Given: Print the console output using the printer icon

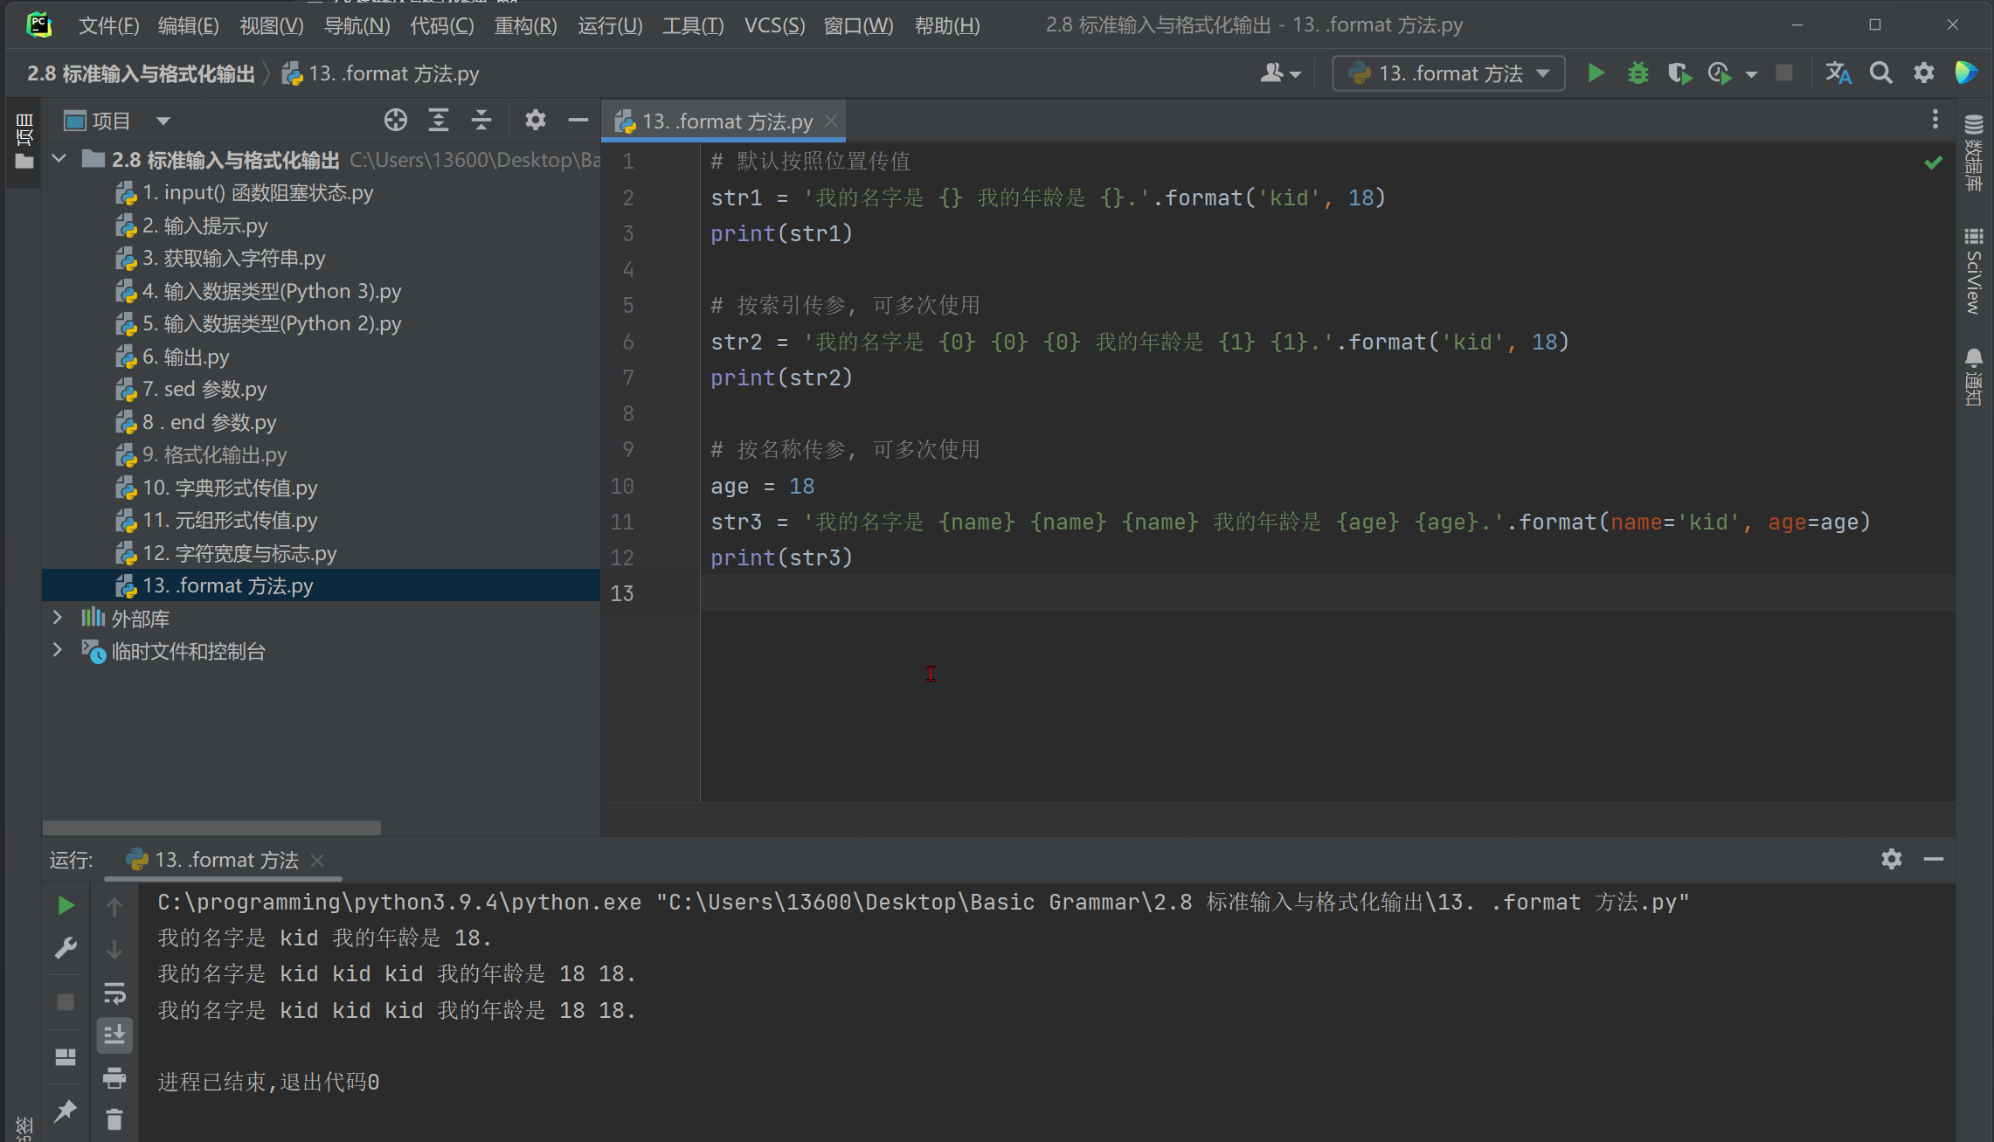Looking at the screenshot, I should pos(114,1077).
